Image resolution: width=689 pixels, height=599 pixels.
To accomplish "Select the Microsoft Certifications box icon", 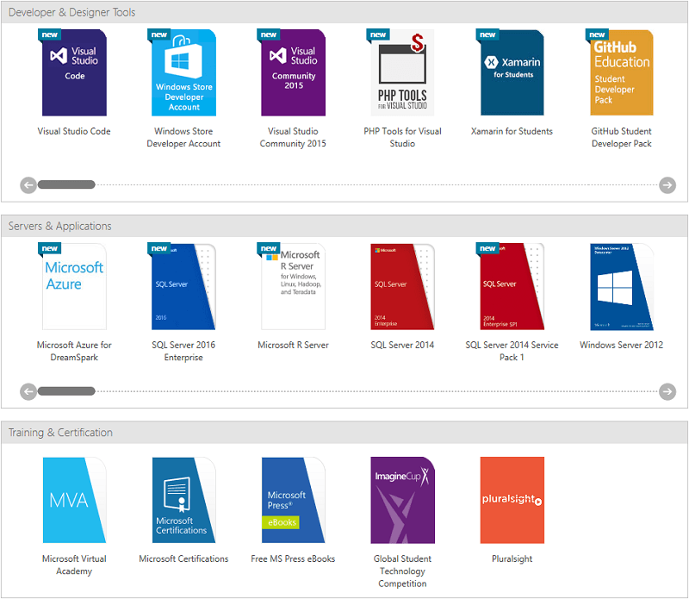I will click(x=183, y=500).
